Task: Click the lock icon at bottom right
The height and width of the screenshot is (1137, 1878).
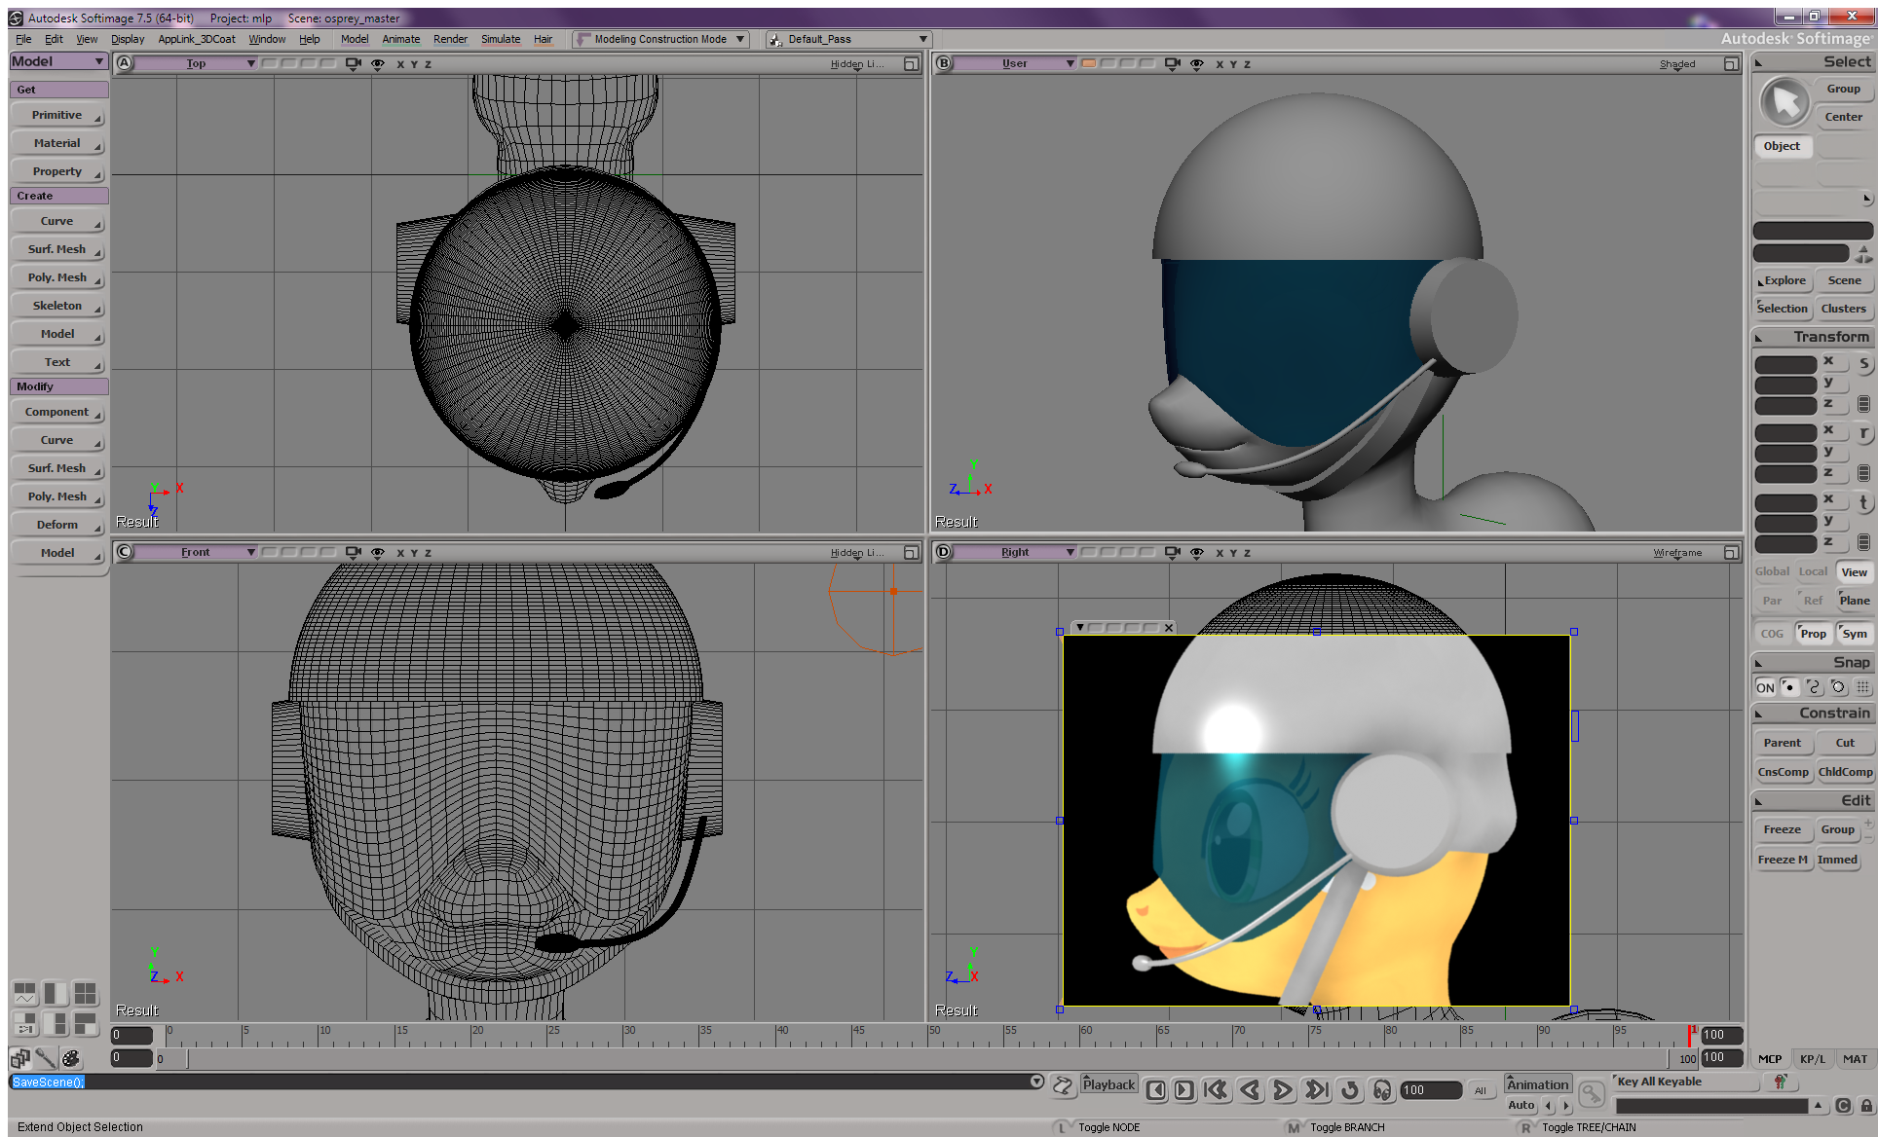Action: click(1865, 1106)
